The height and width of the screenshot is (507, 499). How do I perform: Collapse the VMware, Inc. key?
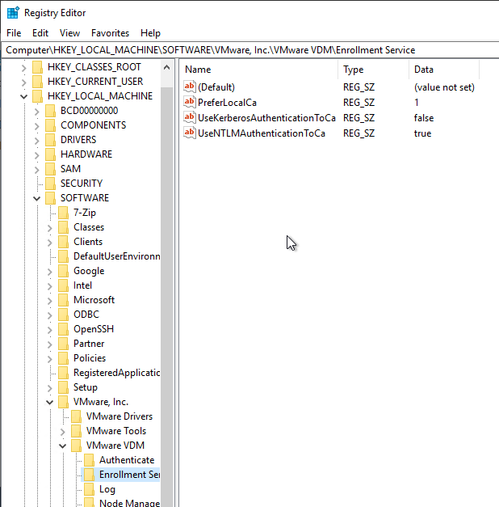tap(49, 402)
